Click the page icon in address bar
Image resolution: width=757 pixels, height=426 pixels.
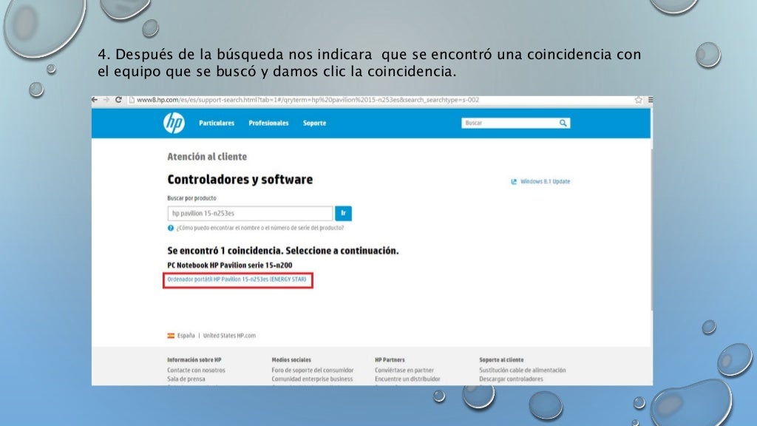coord(132,100)
